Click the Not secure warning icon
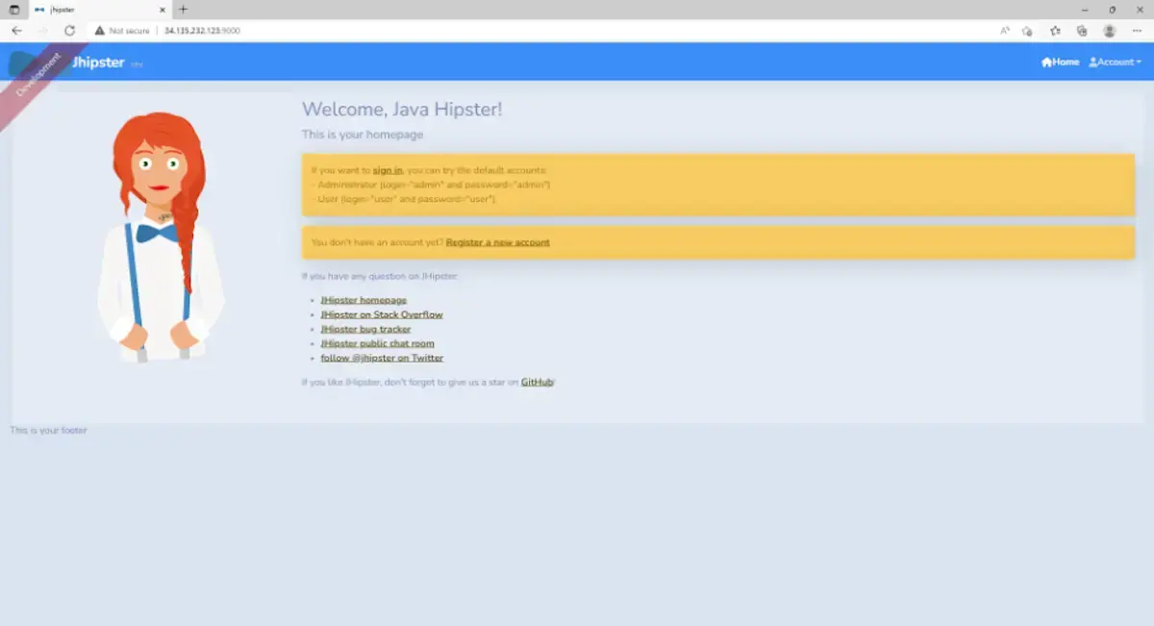Viewport: 1154px width, 626px height. (99, 31)
